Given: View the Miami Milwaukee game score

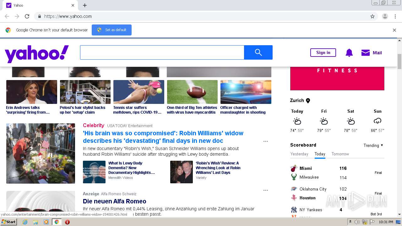Looking at the screenshot, I should (x=337, y=173).
